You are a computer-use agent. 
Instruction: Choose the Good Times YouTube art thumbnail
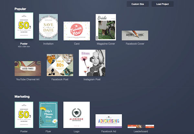pyautogui.click(x=27, y=68)
